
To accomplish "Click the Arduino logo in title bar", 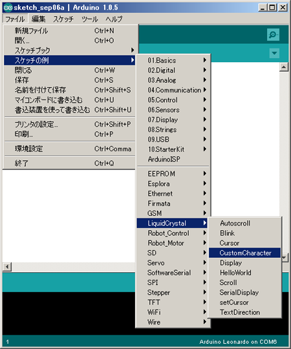I will coord(8,8).
